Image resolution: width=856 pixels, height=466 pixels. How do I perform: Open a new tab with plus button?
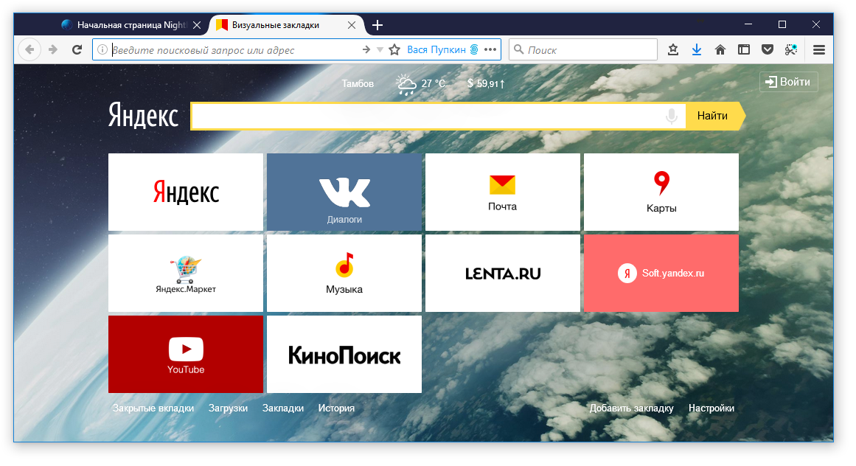pos(377,25)
